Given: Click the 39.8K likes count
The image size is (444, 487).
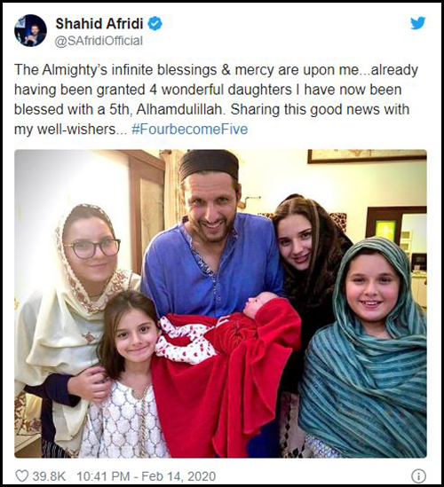Looking at the screenshot, I should [49, 476].
